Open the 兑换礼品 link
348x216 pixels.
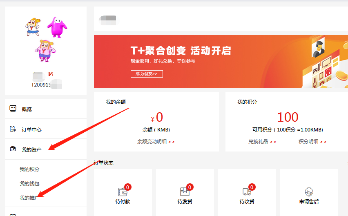262,142
